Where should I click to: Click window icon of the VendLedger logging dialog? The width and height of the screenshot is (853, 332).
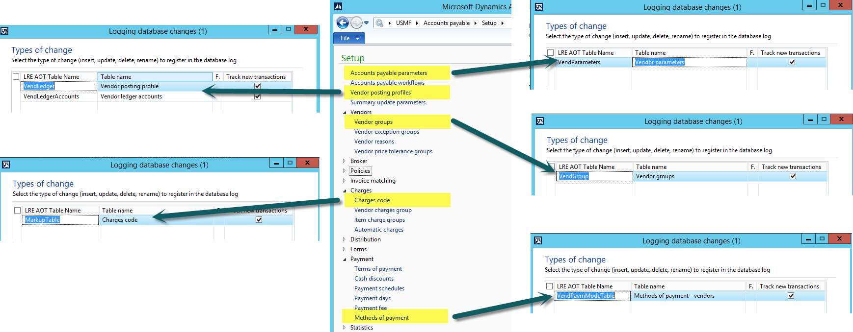click(4, 31)
